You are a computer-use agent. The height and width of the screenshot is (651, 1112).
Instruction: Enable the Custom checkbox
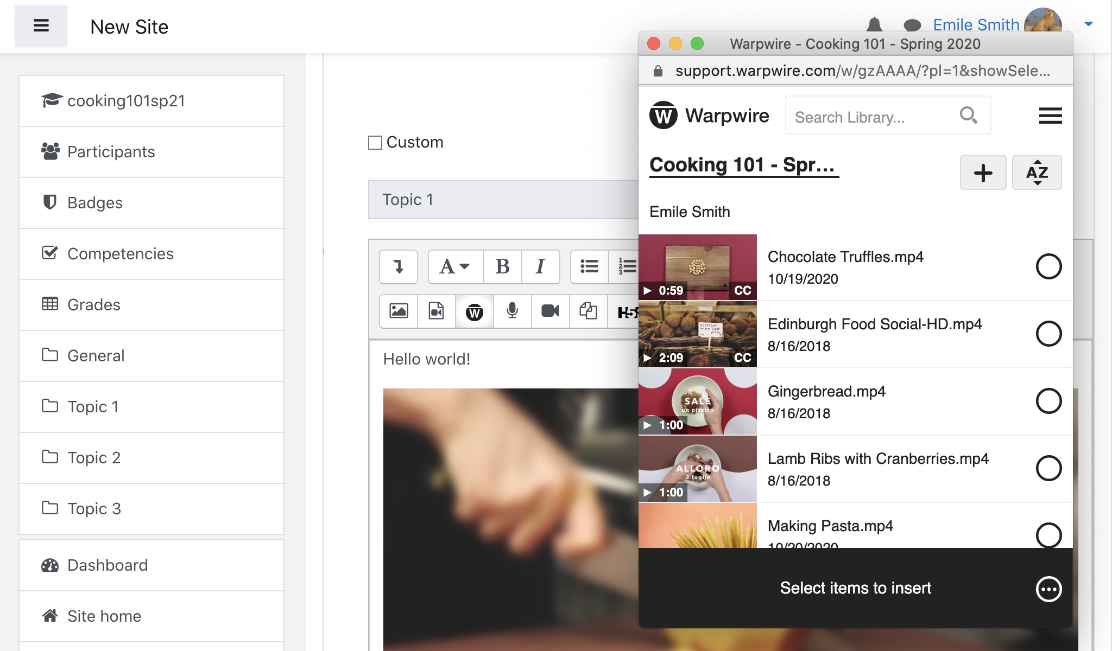[375, 143]
